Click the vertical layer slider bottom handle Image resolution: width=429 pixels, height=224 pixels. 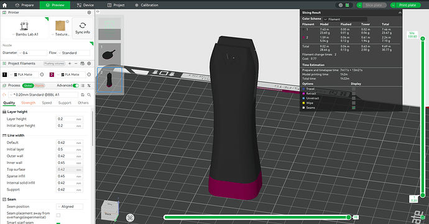coord(423,195)
